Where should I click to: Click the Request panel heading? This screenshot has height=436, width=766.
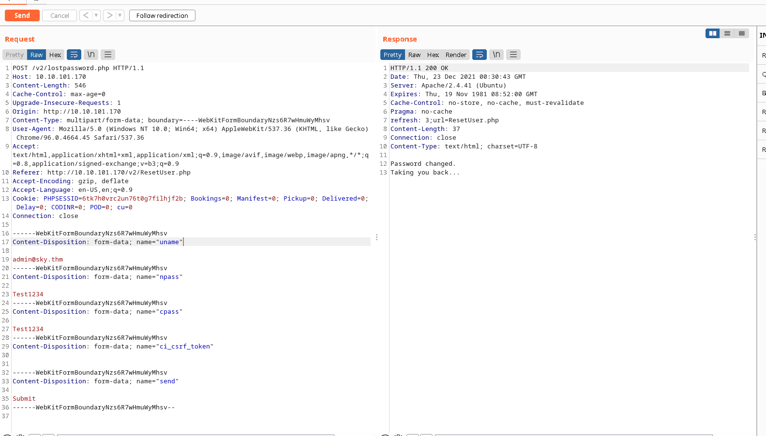pos(20,39)
